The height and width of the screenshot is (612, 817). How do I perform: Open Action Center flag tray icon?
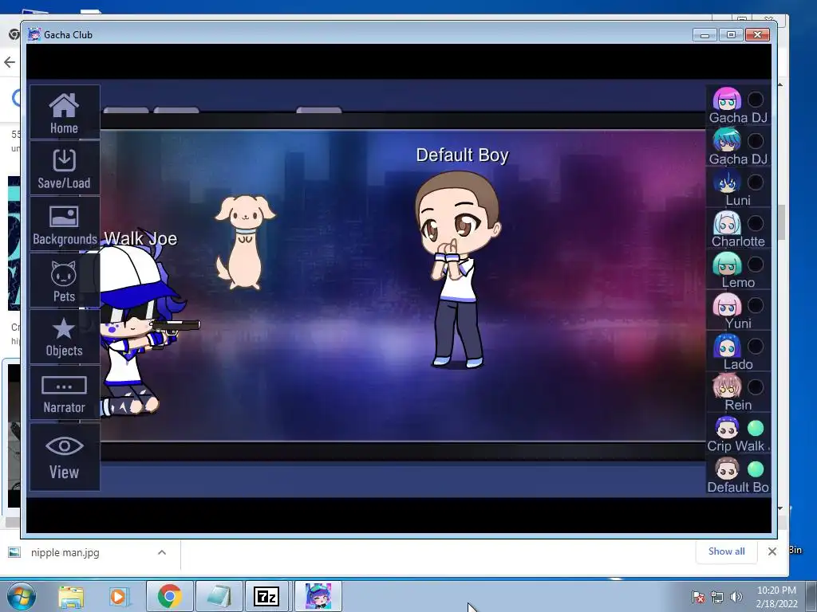698,597
